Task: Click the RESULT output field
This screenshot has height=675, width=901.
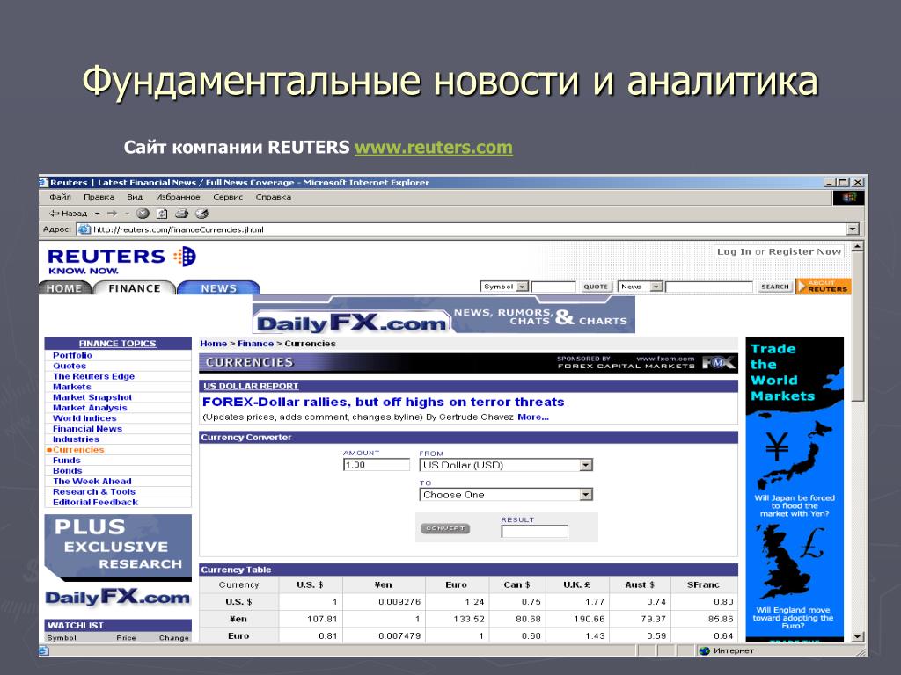Action: point(534,532)
